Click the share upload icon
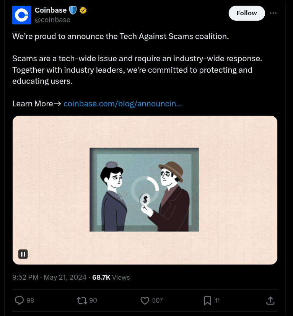The height and width of the screenshot is (316, 293). [270, 300]
